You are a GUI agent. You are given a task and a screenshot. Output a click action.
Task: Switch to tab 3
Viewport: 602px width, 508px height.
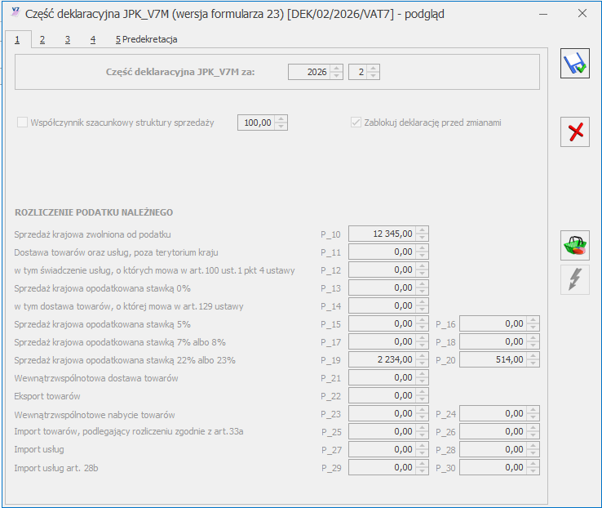click(x=68, y=39)
